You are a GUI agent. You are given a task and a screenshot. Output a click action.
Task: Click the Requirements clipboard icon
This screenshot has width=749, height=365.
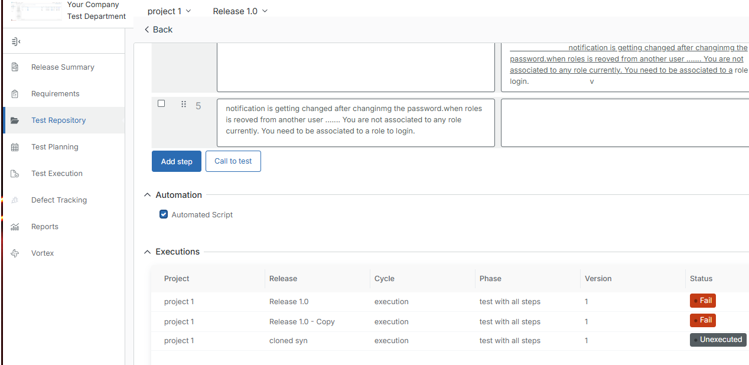pos(15,94)
